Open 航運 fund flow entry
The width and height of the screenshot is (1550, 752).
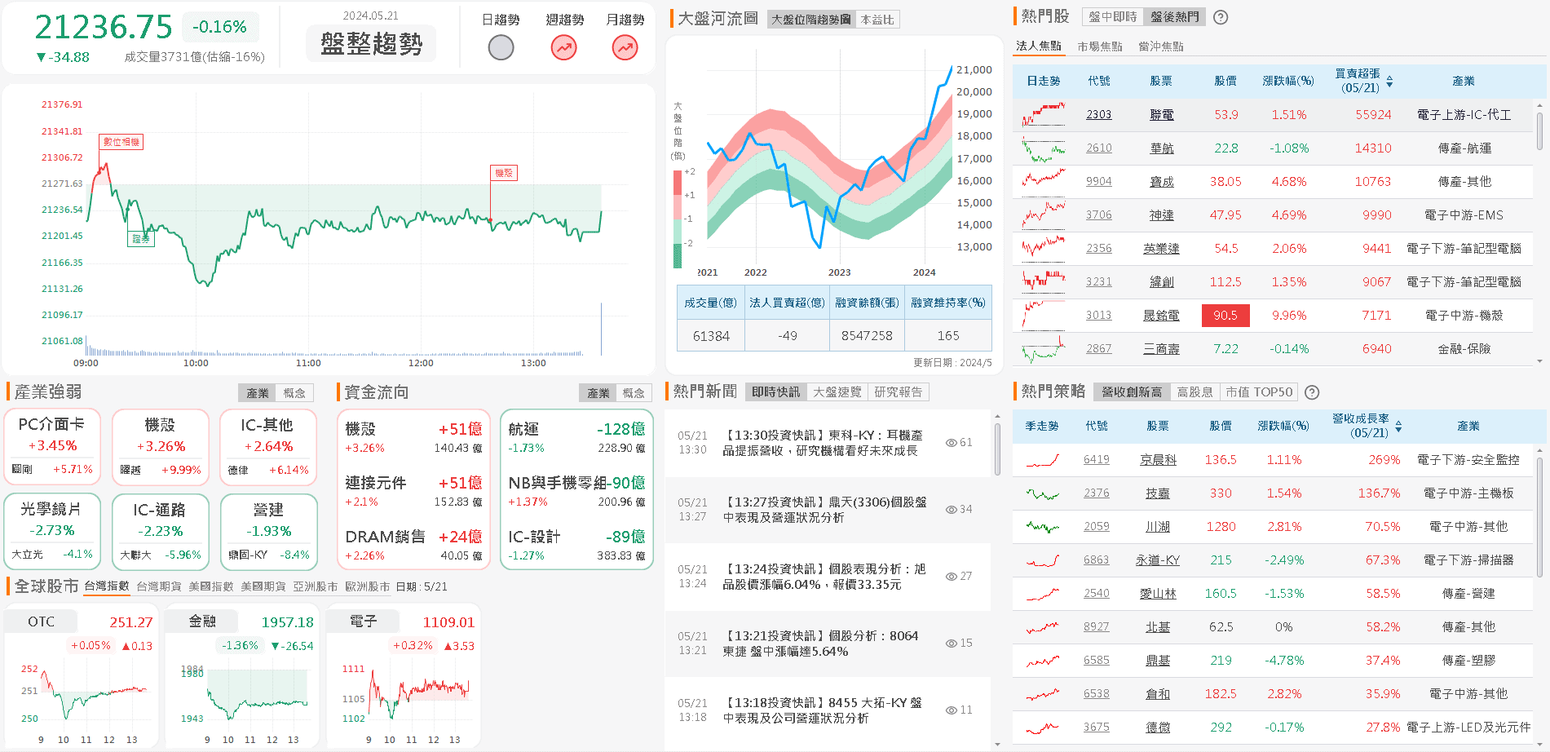[576, 438]
